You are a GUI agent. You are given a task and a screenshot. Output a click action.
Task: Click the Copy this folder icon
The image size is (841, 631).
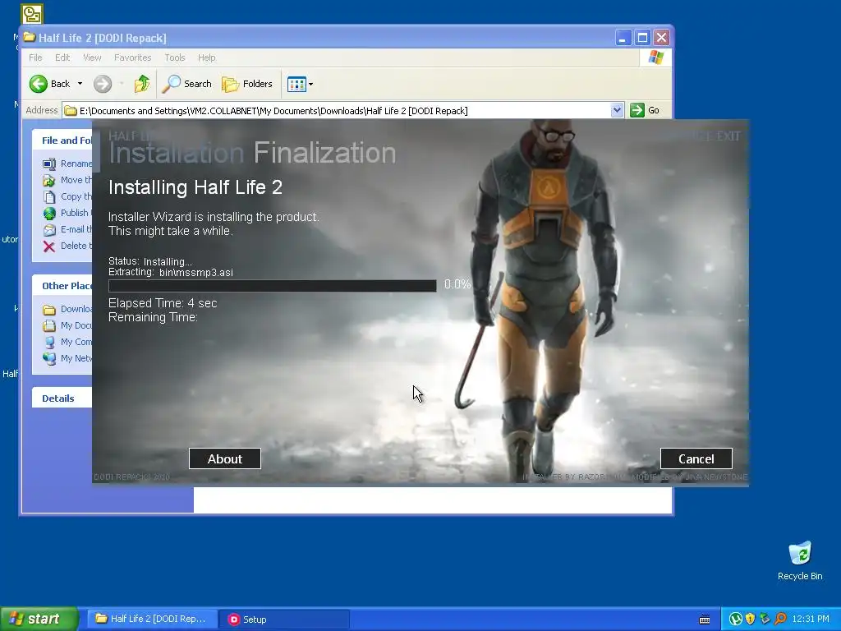[49, 197]
